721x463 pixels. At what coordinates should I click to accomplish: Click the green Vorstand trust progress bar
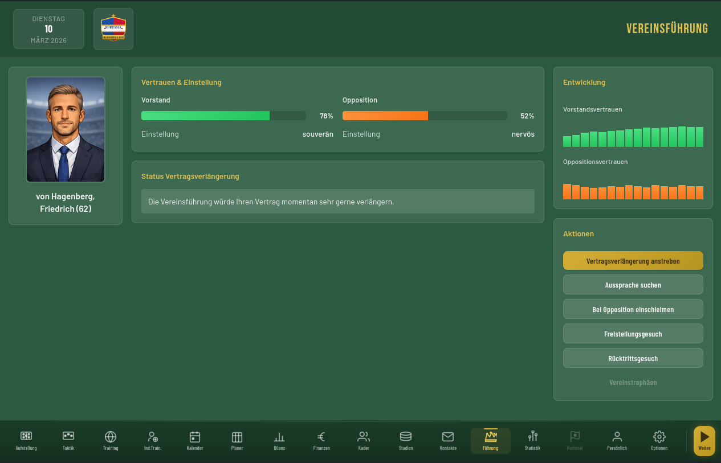223,116
